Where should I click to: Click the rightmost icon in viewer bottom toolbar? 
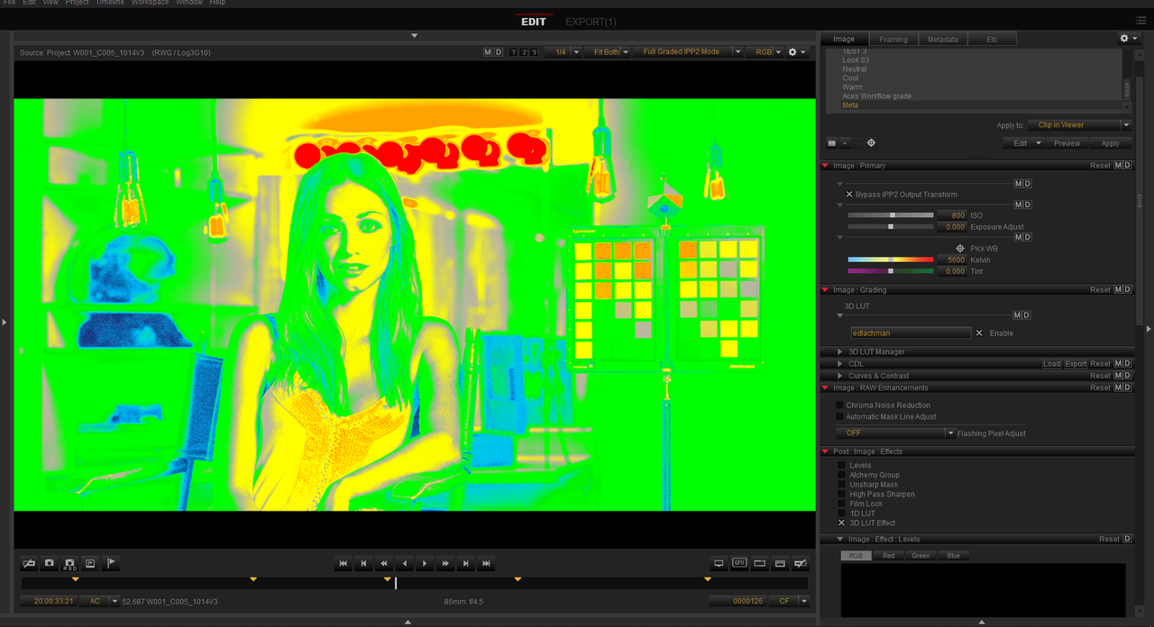click(x=800, y=564)
